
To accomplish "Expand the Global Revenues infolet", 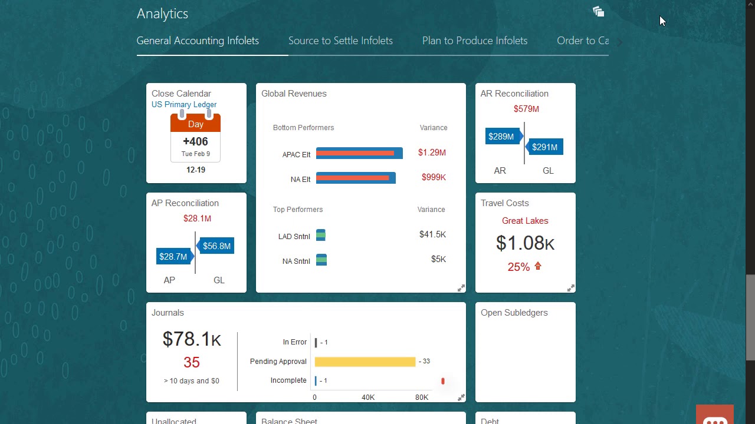I will coord(461,288).
